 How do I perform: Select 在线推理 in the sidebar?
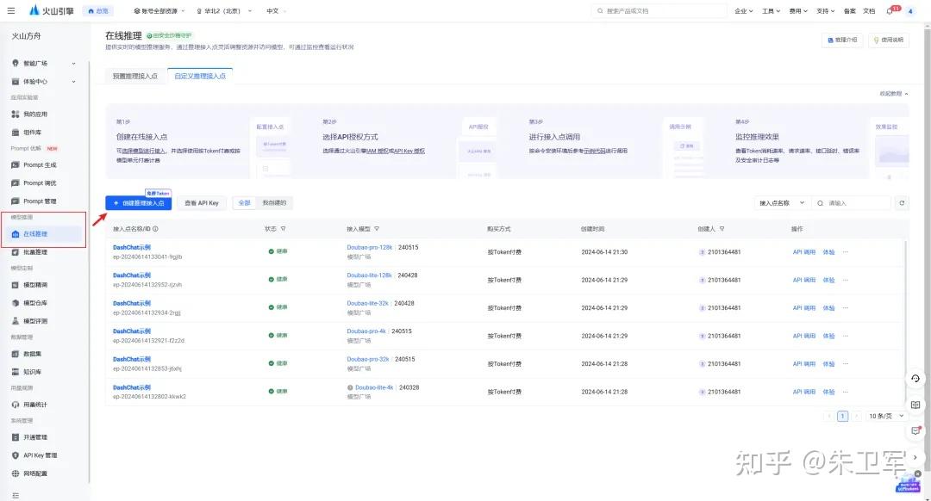click(x=44, y=233)
